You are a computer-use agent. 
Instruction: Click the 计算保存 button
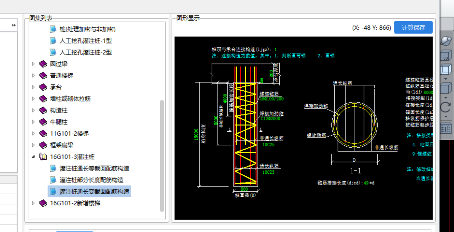[x=413, y=28]
